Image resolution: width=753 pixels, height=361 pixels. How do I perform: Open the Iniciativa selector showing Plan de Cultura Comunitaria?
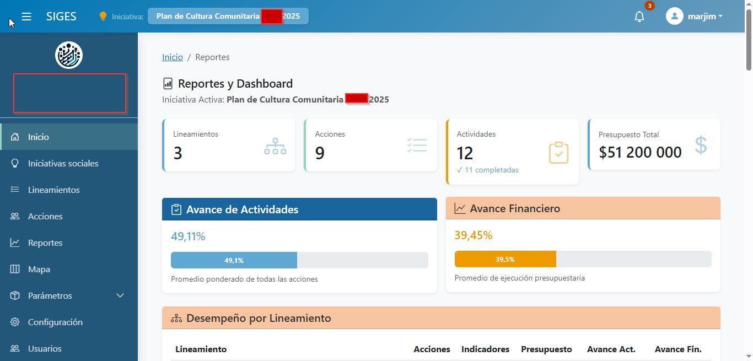[x=228, y=16]
